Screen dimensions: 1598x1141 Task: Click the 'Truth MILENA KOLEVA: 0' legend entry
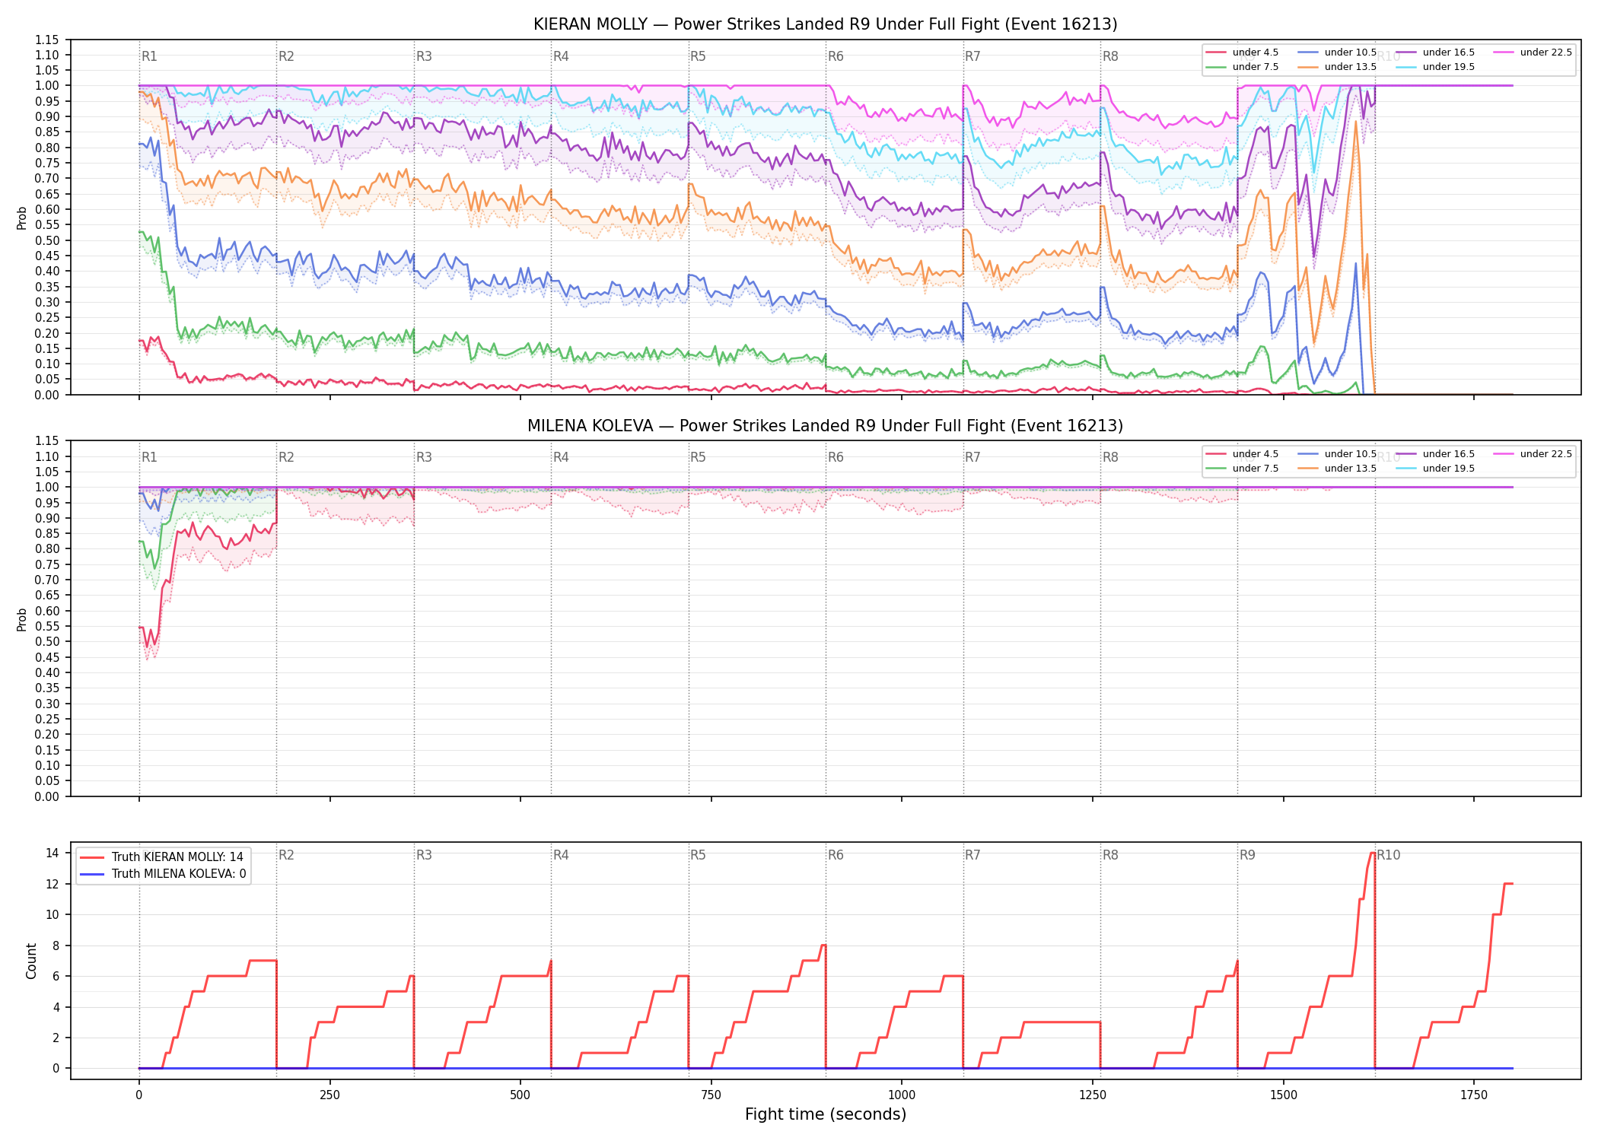click(163, 874)
